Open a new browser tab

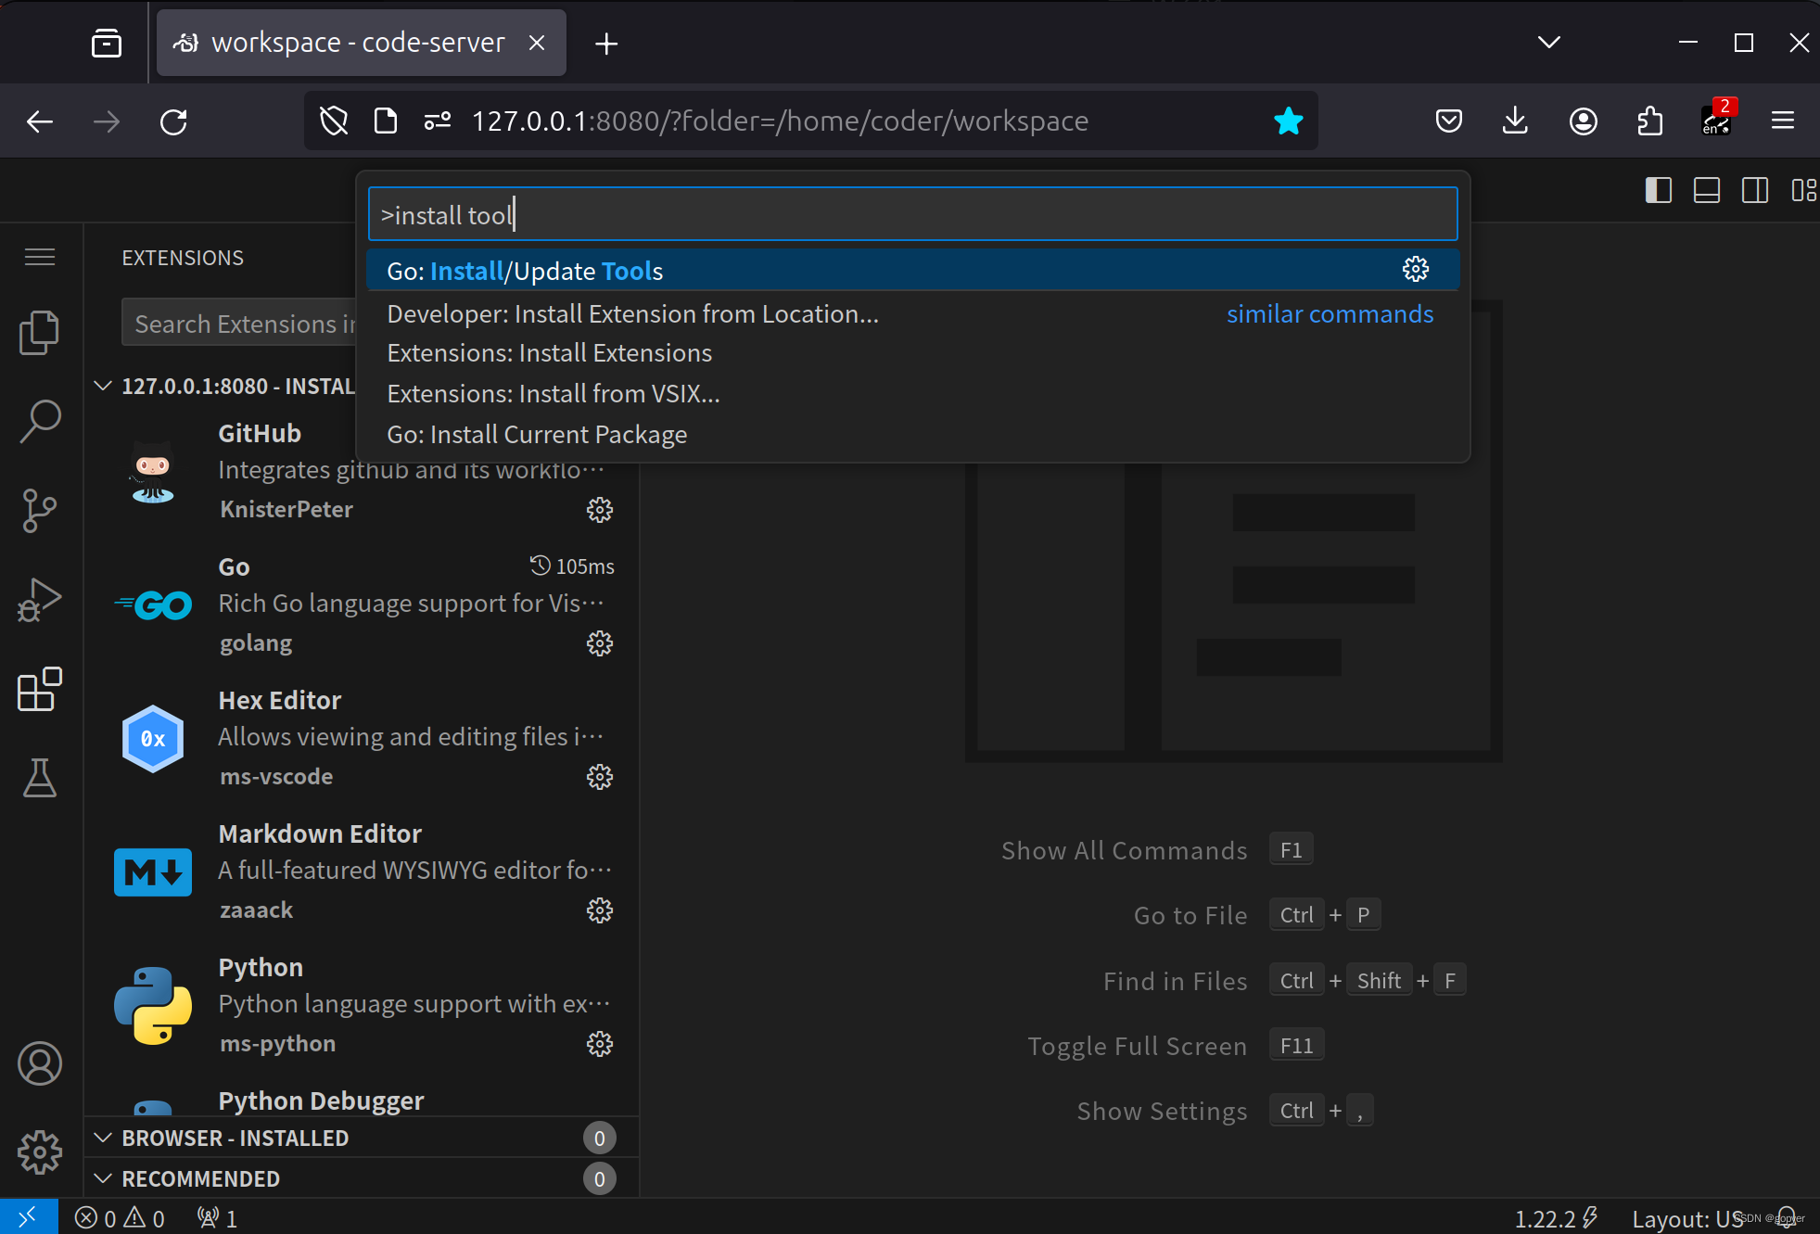tap(606, 43)
